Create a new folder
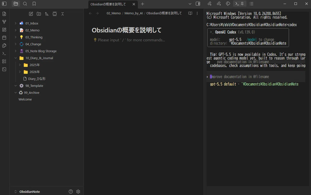Image resolution: width=311 pixels, height=195 pixels. pyautogui.click(x=39, y=14)
